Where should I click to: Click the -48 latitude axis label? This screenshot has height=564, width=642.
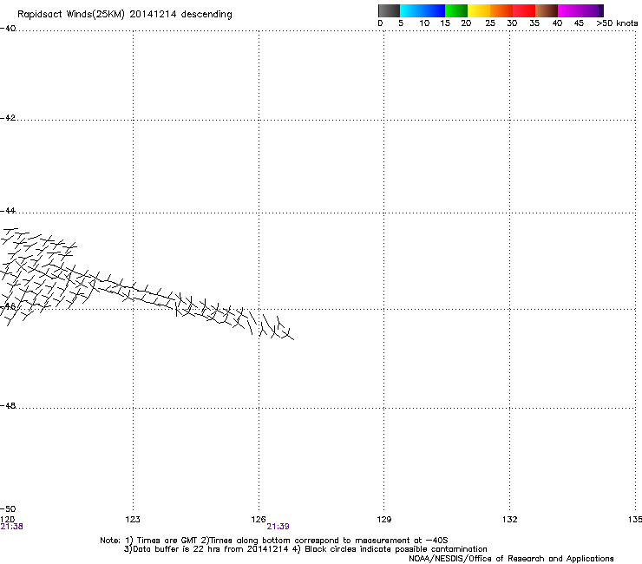(x=8, y=405)
